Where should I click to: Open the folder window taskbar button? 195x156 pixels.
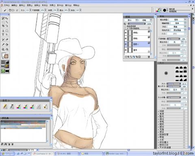[x=91, y=154]
